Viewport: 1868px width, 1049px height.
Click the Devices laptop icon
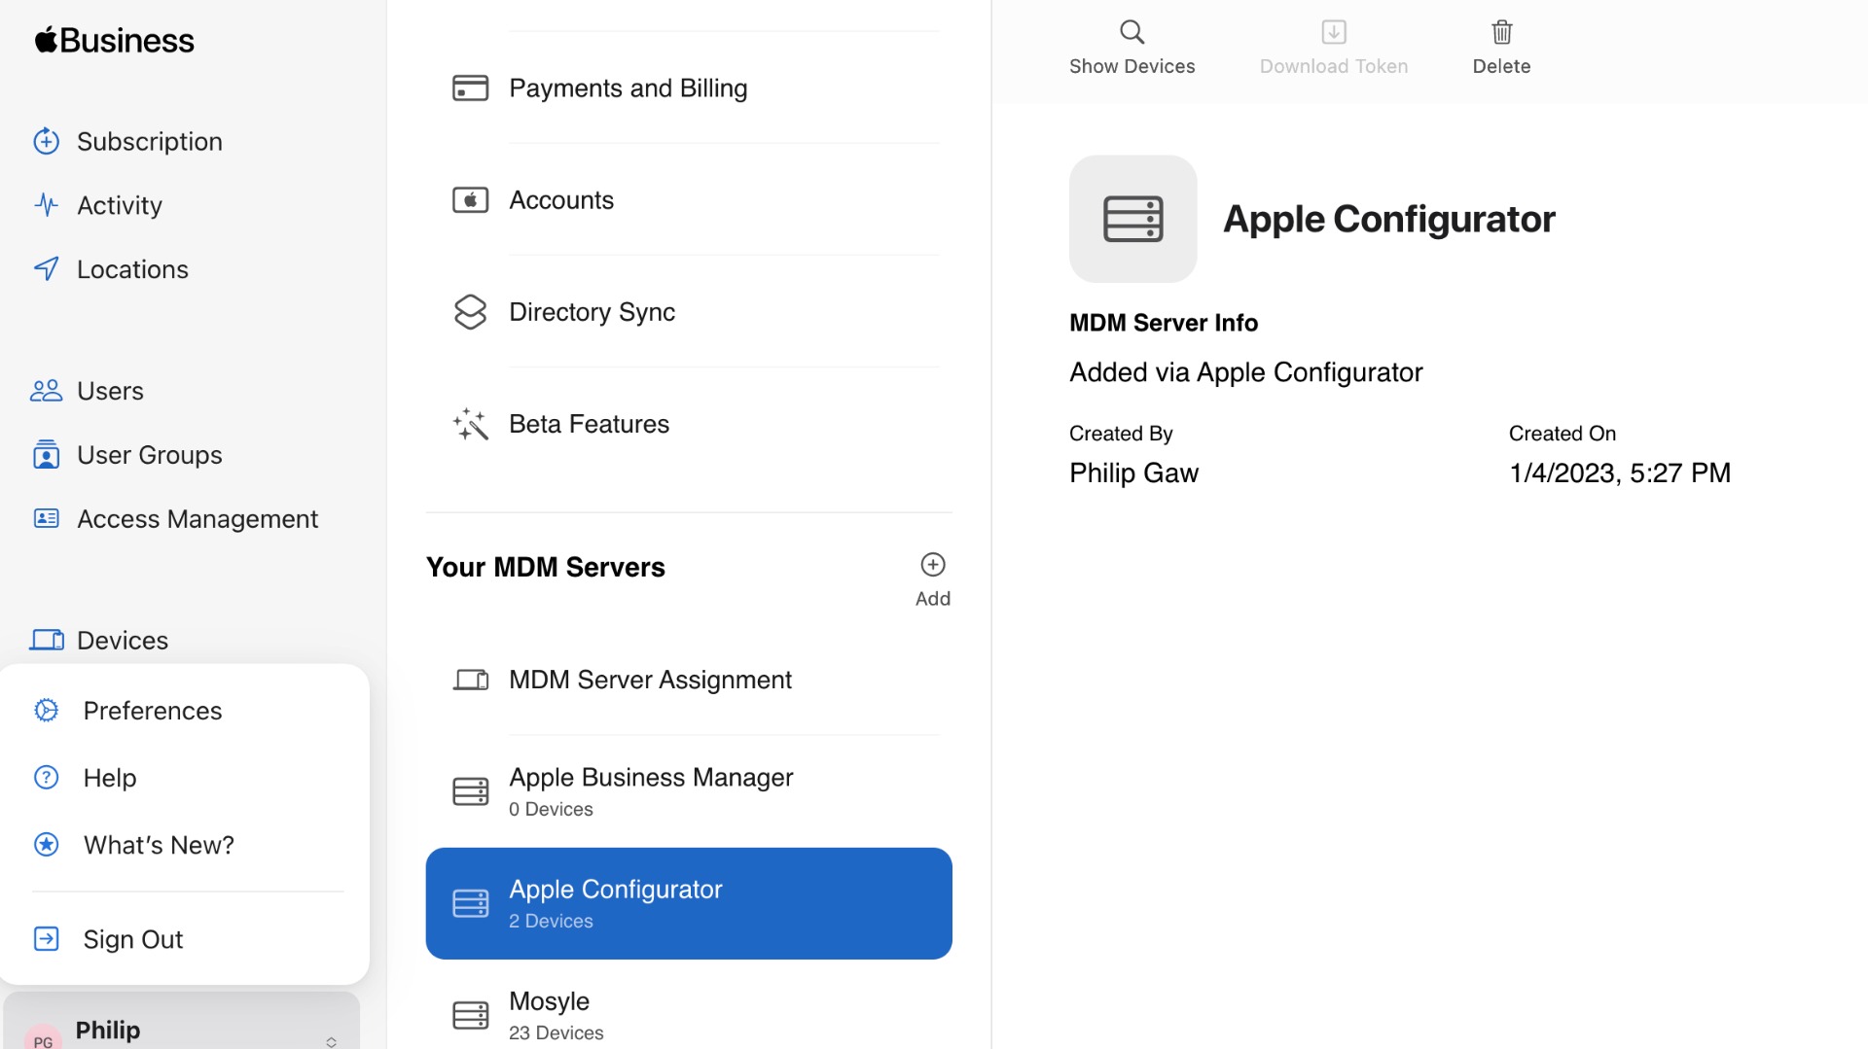pos(46,640)
